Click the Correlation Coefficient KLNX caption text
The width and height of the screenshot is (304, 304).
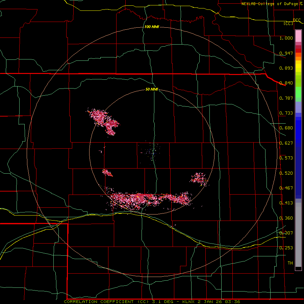[152, 302]
